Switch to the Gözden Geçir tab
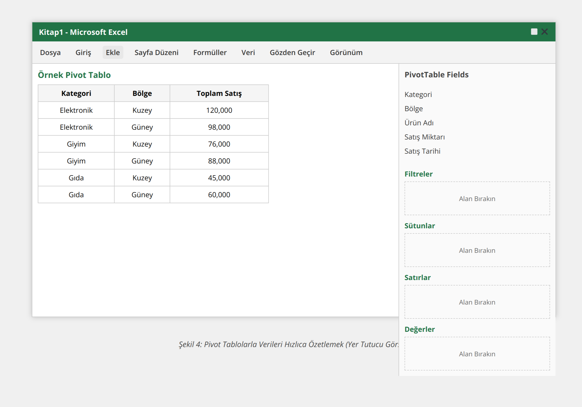This screenshot has width=582, height=407. coord(292,52)
